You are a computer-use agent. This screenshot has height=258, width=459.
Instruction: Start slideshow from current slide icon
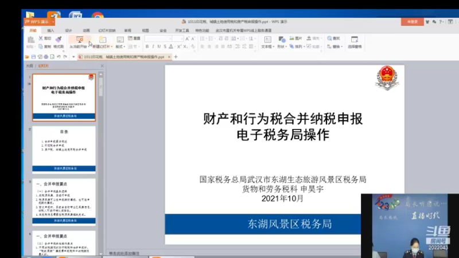[80, 40]
